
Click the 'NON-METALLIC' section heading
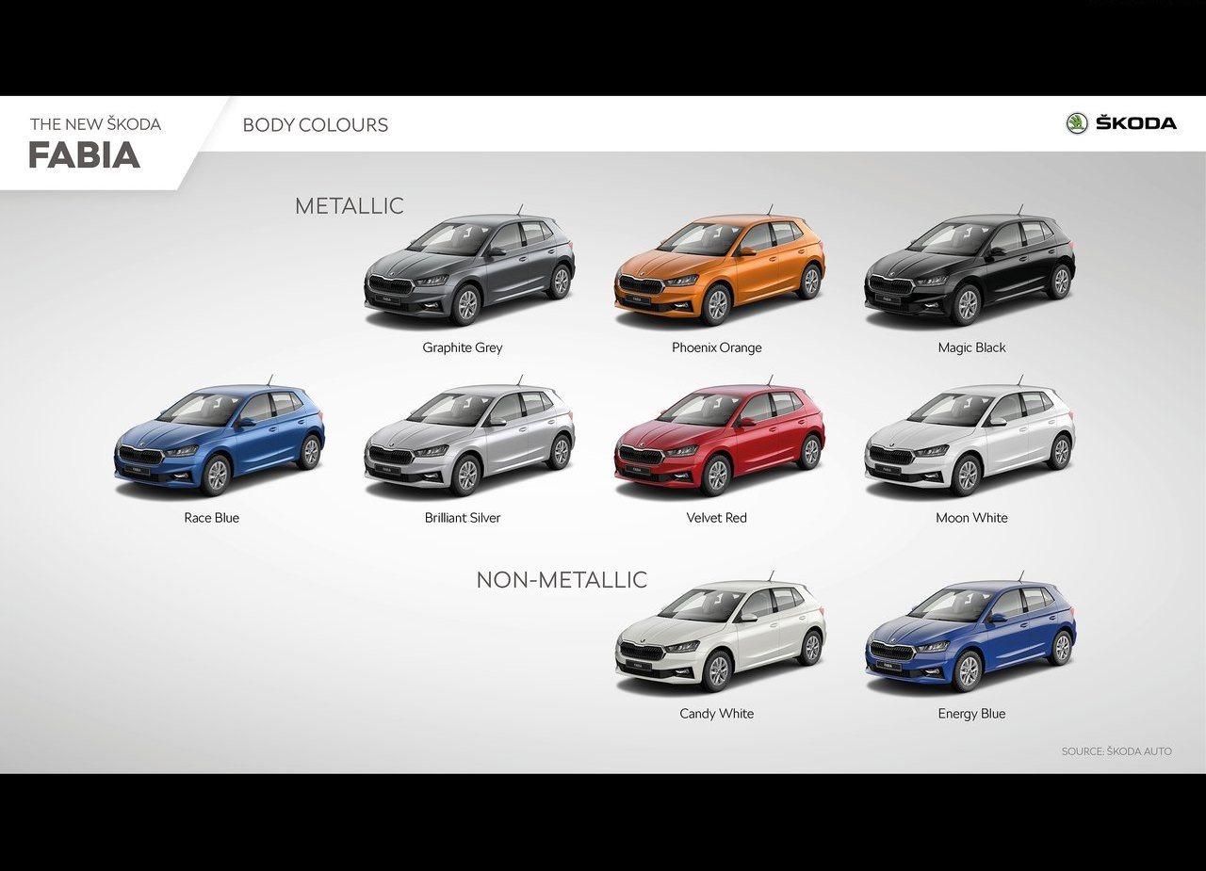click(562, 580)
